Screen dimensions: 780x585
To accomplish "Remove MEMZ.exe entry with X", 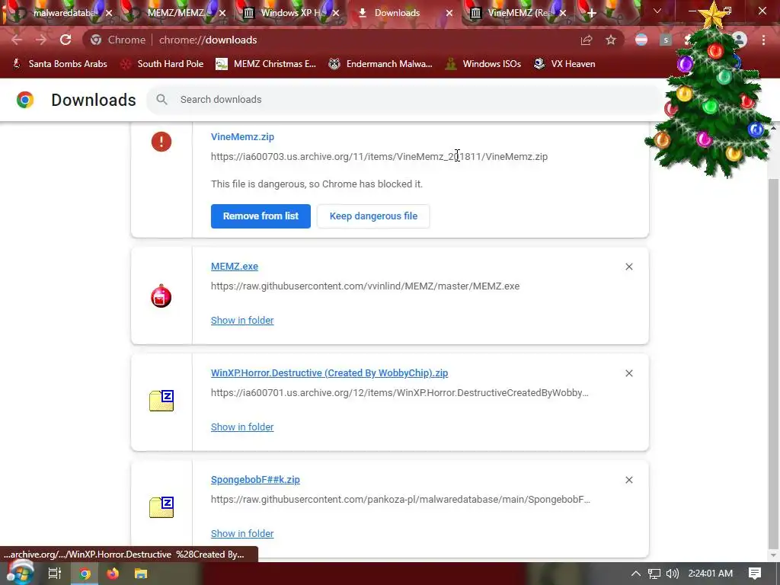I will click(629, 267).
